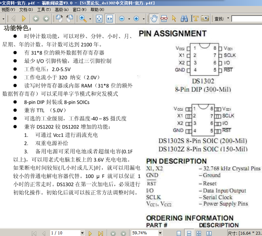This screenshot has height=236, width=262.
Task: Click the page number field showing 1 / 10
Action: (x=65, y=233)
